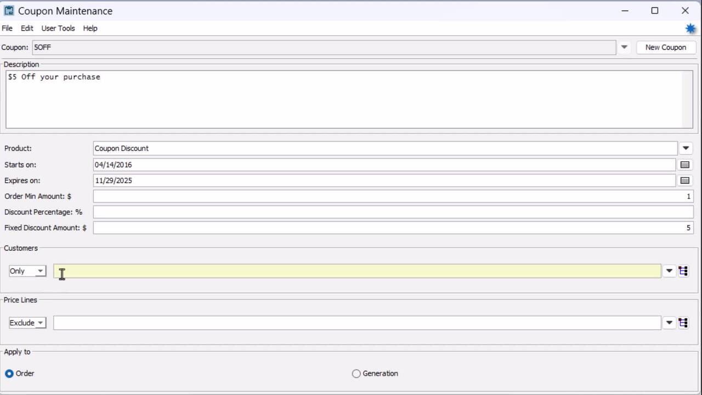Open the Expires on calendar picker

point(685,180)
